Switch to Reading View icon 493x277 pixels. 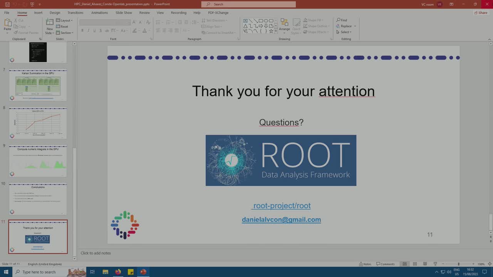pyautogui.click(x=425, y=264)
